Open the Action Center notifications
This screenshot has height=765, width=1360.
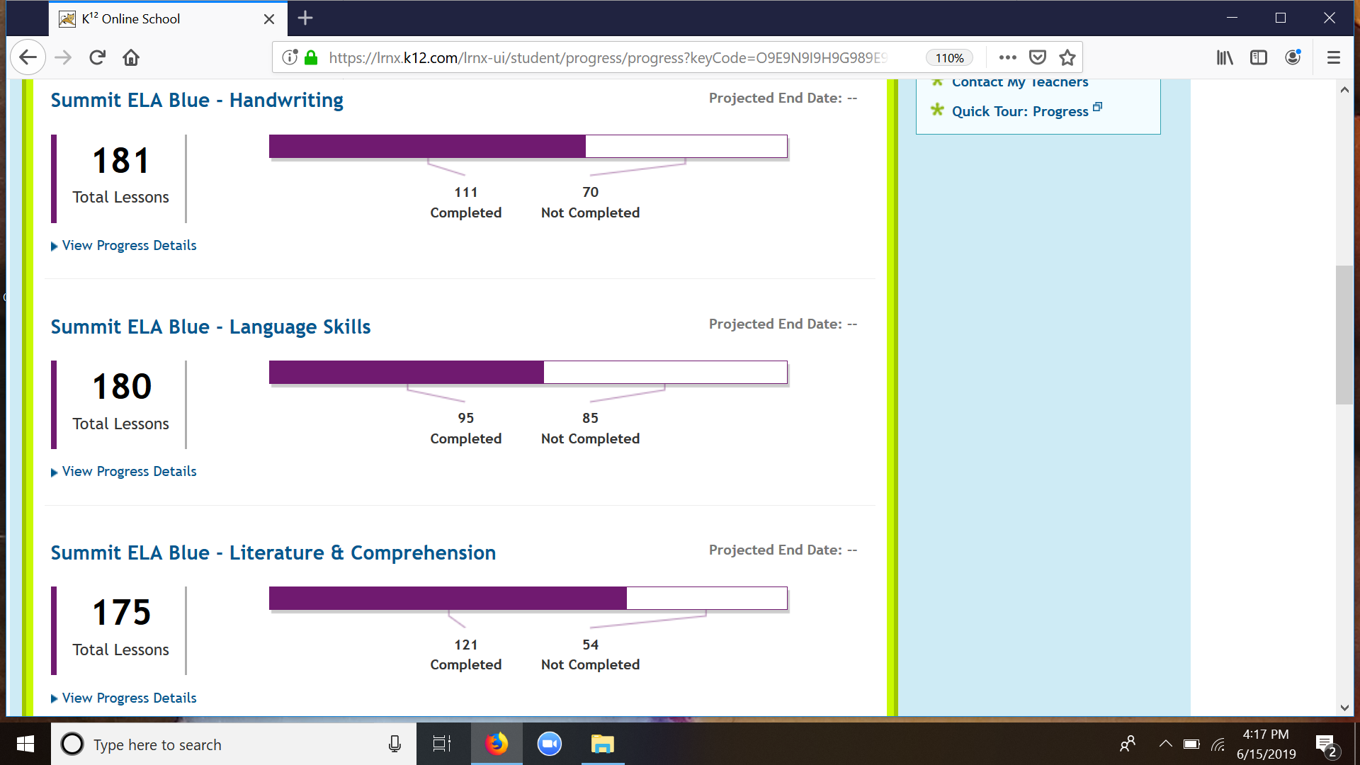pos(1327,744)
